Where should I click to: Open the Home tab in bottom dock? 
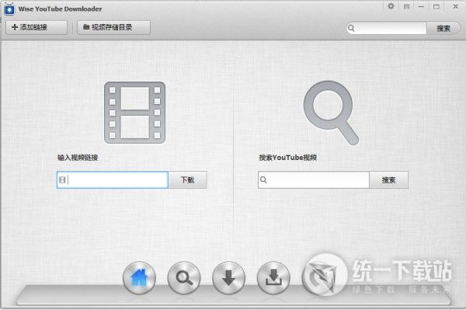(139, 278)
